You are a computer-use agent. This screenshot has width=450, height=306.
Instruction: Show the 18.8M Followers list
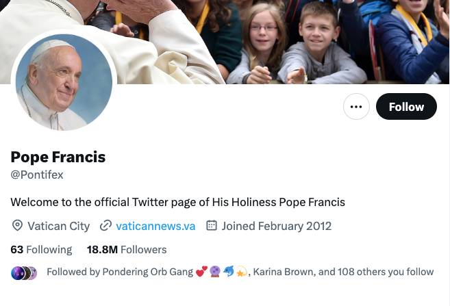point(127,249)
